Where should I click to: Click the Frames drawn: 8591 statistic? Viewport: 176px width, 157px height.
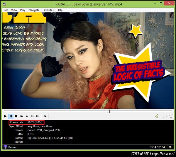coord(43,130)
